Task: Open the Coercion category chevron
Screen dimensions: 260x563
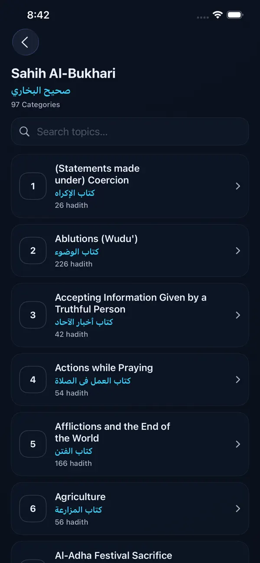Action: tap(238, 186)
